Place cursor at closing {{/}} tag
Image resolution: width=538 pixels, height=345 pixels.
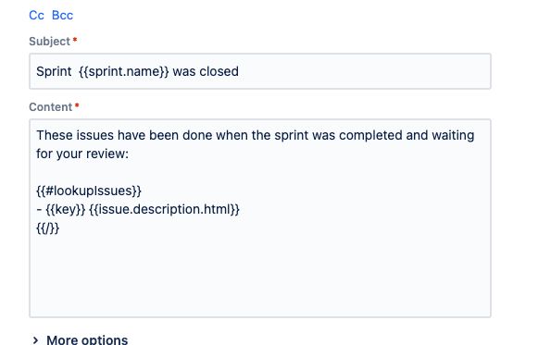click(x=48, y=228)
